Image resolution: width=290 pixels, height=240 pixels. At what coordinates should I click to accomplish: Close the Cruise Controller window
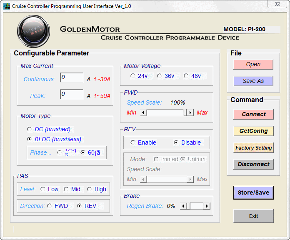click(x=277, y=4)
